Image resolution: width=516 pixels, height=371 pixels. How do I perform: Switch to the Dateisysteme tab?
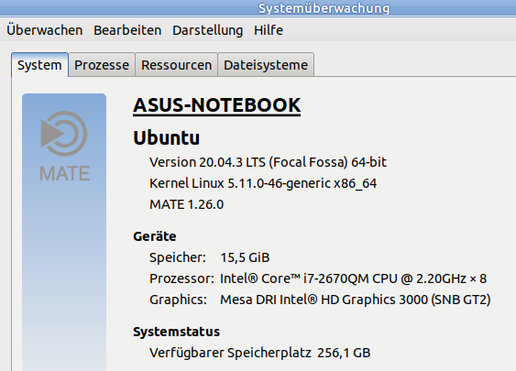point(266,65)
